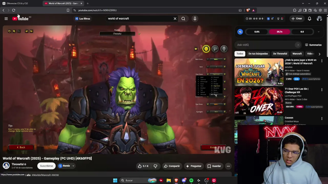
Task: Open the Leo AI sparkle icon in toolbar
Action: [x=315, y=10]
